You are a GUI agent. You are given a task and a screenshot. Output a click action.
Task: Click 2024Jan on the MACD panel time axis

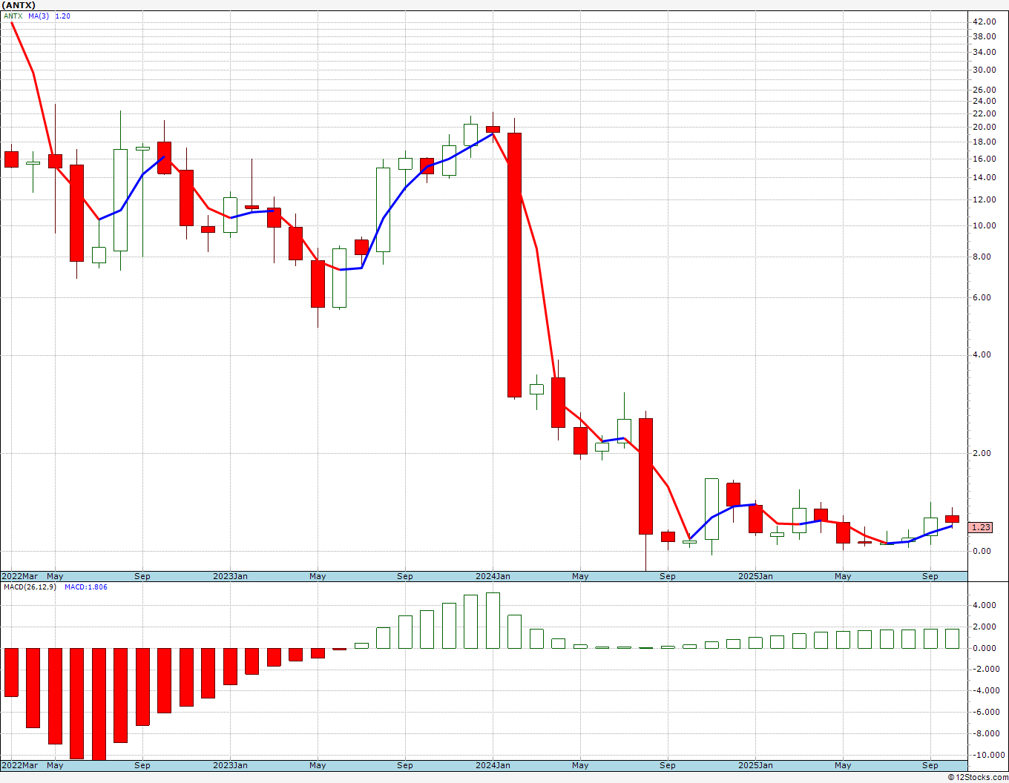(x=493, y=765)
